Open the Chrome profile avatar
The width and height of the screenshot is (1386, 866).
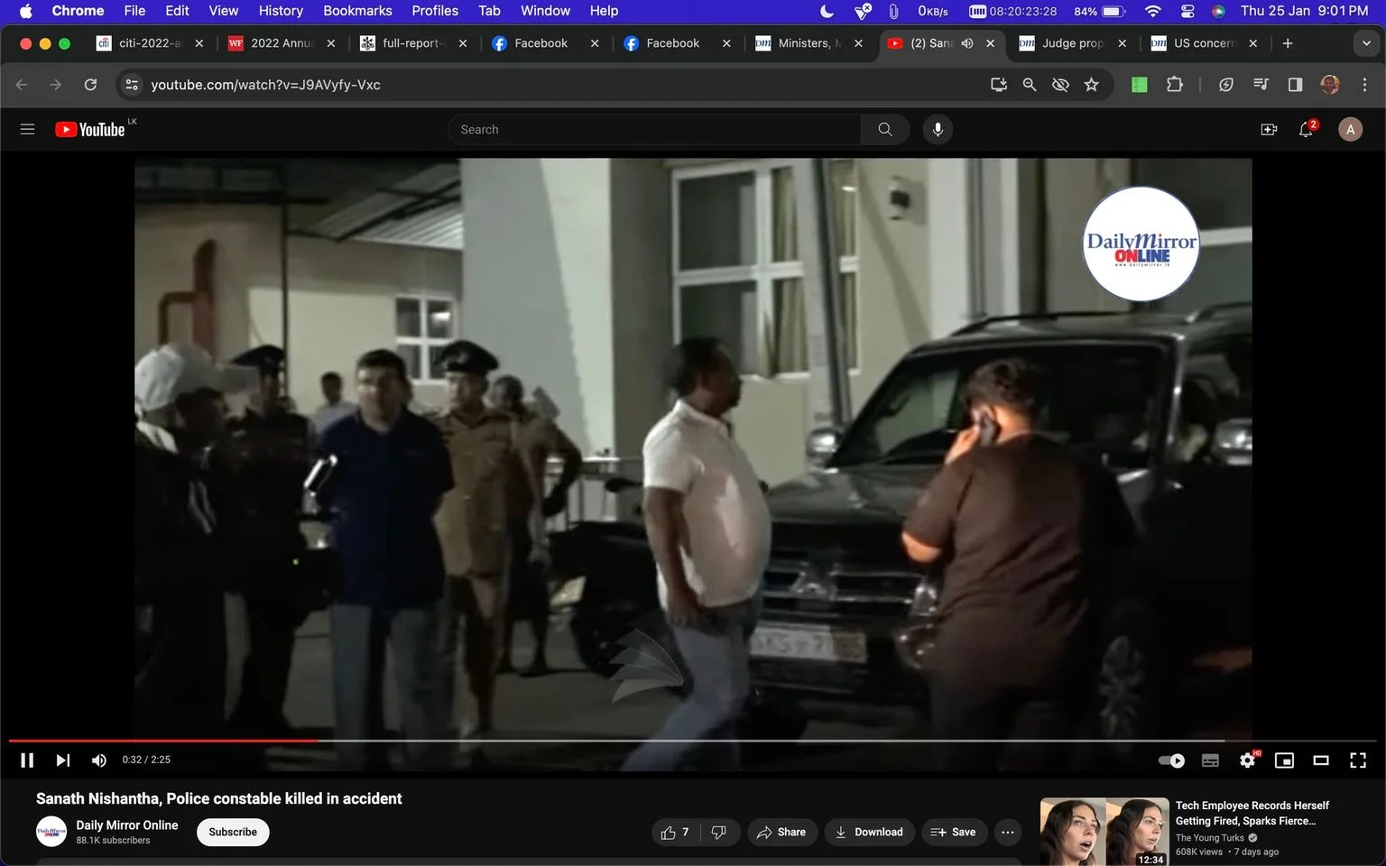click(1330, 84)
